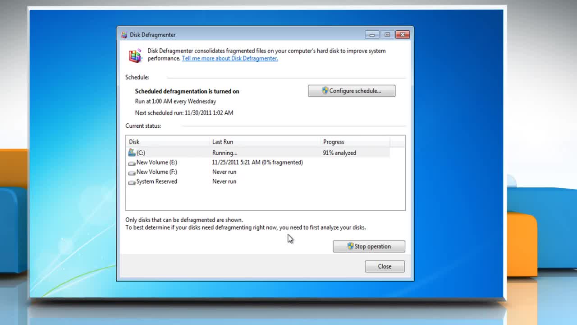Viewport: 577px width, 325px height.
Task: Click the New Volume (E:) drive icon
Action: (x=132, y=163)
